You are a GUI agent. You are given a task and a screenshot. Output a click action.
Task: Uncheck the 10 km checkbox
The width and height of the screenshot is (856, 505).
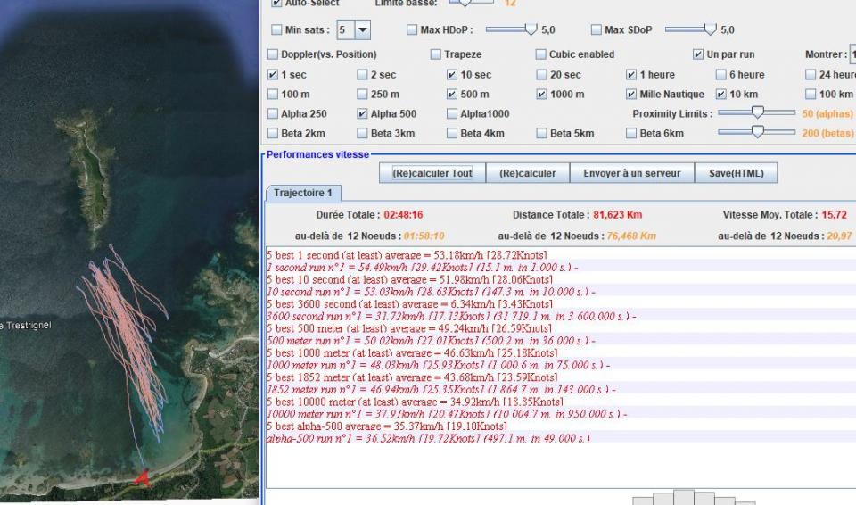tap(721, 94)
